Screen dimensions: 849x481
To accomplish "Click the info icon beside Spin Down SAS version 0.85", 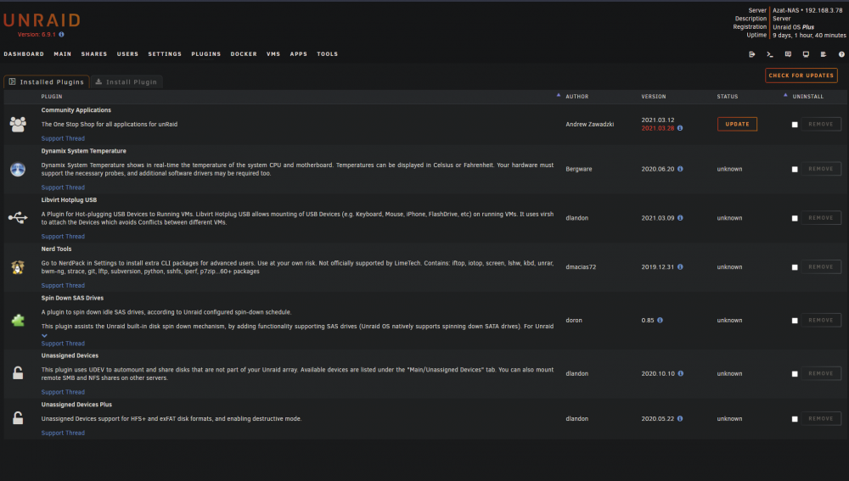I will point(660,321).
